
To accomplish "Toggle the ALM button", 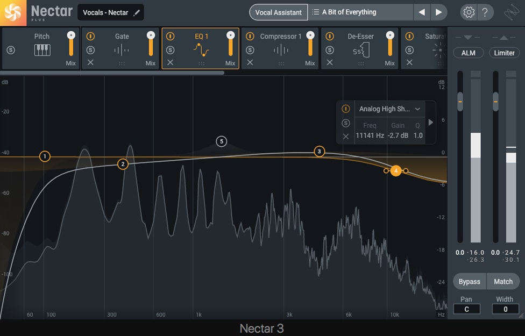I will tap(468, 53).
